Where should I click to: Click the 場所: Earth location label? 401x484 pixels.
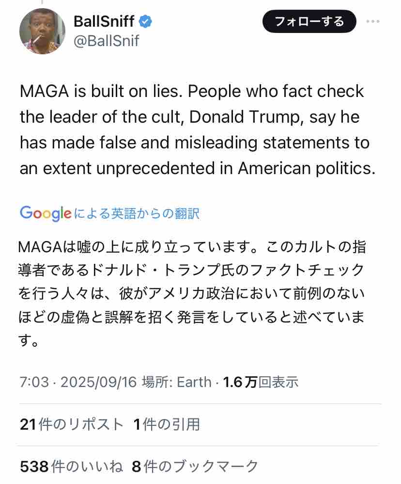176,382
